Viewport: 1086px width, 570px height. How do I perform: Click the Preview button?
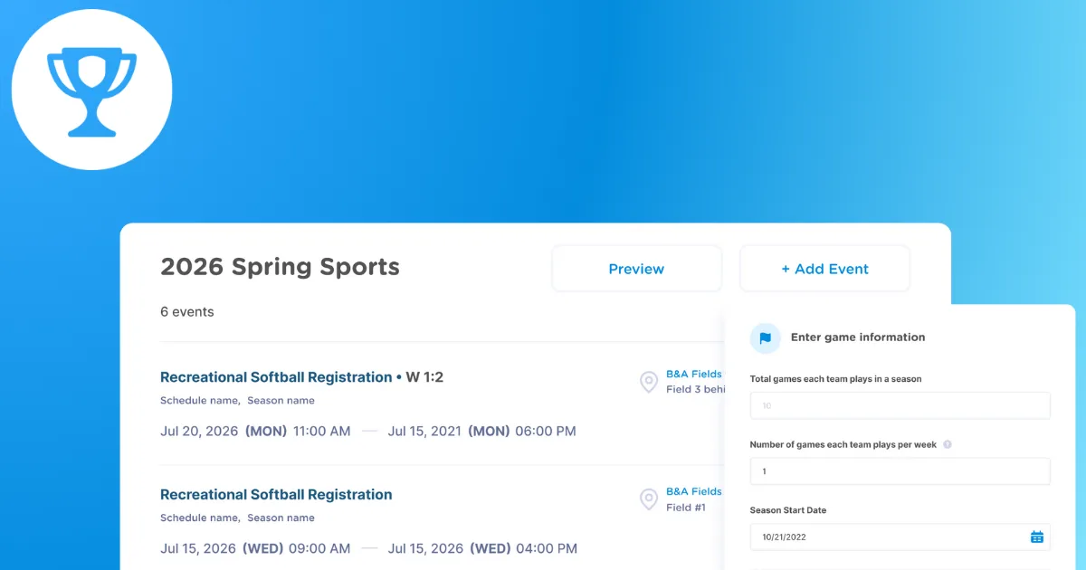click(x=636, y=269)
